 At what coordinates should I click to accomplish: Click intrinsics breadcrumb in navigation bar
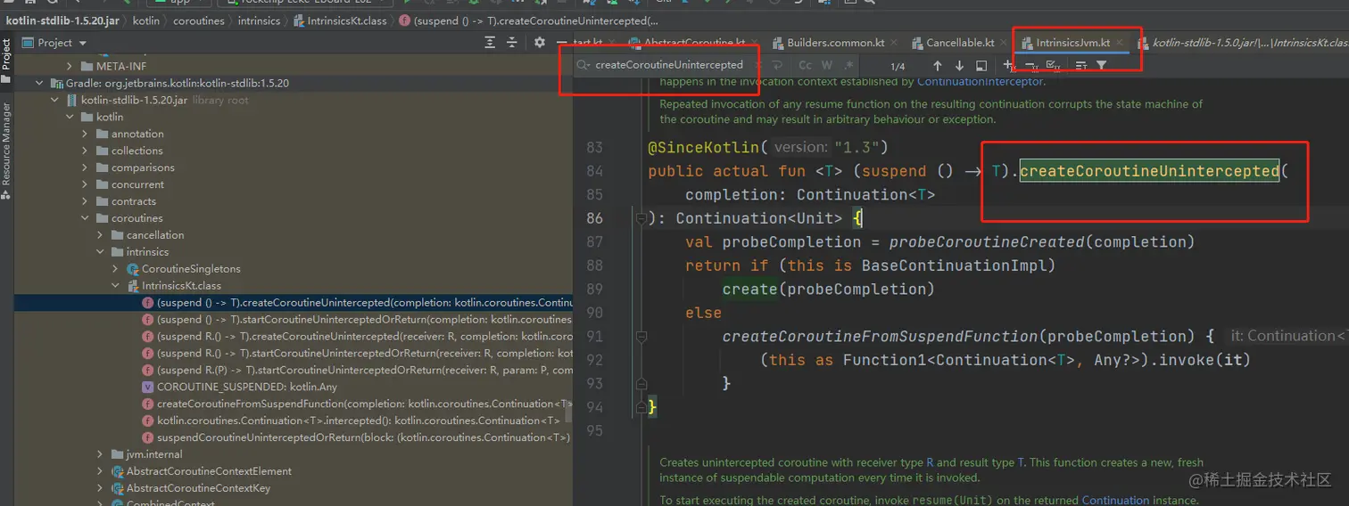[x=260, y=20]
